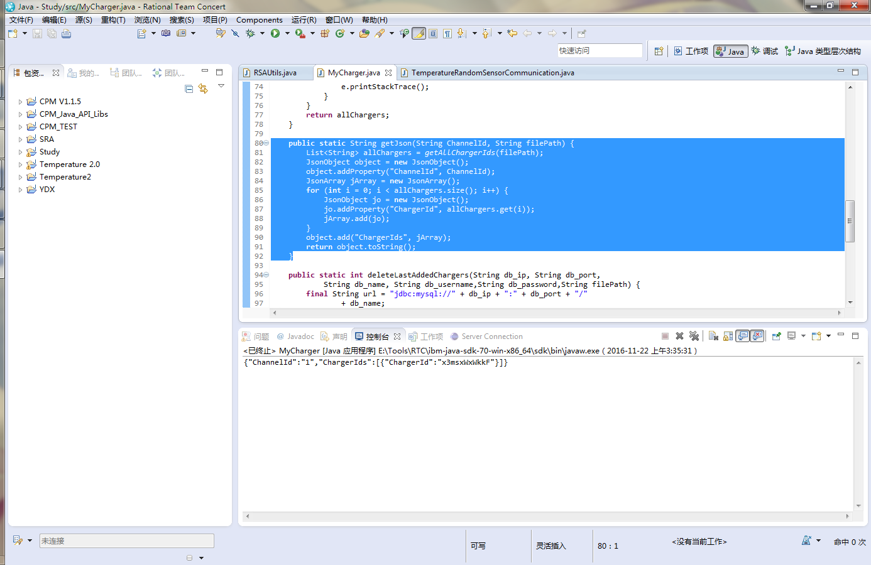The height and width of the screenshot is (565, 871).
Task: Close the MyCharger.java tab
Action: click(388, 73)
